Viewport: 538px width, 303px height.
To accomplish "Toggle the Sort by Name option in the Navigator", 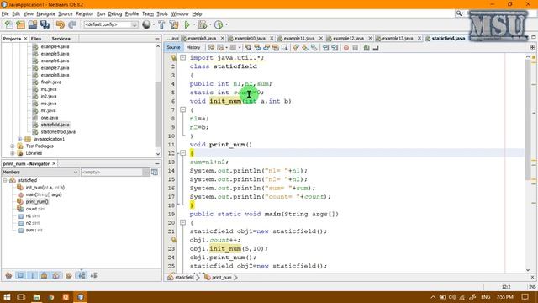I will click(x=82, y=275).
